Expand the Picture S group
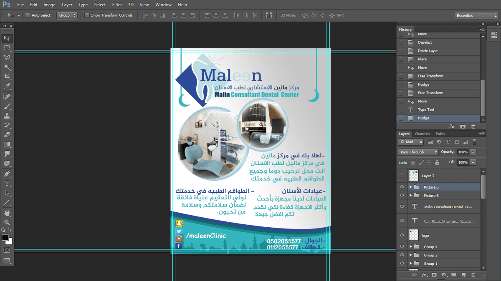Viewport: 501px width, 281px height. pos(411,187)
